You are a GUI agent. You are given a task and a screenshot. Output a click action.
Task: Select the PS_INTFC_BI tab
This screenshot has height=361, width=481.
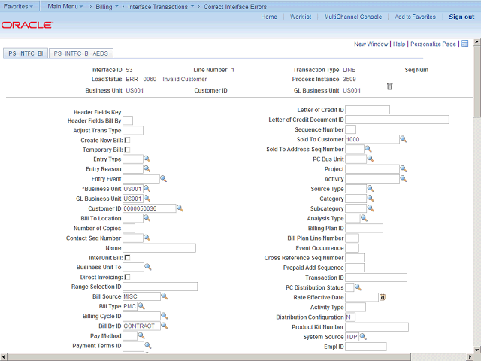click(x=26, y=53)
